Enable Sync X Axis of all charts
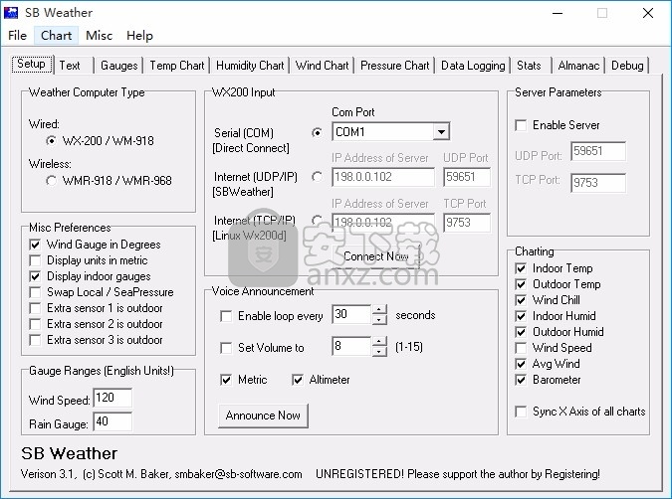 coord(521,412)
